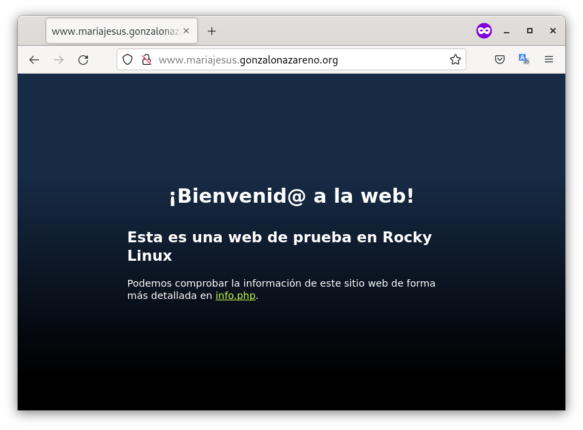The width and height of the screenshot is (583, 430).
Task: Select the www.mariajesus.gonzalonazareno tab
Action: pos(115,31)
